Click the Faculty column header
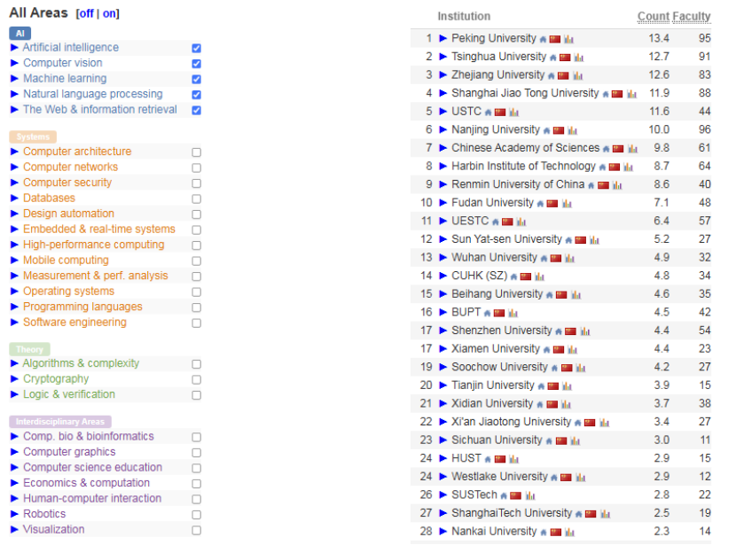This screenshot has height=545, width=736. (x=691, y=16)
